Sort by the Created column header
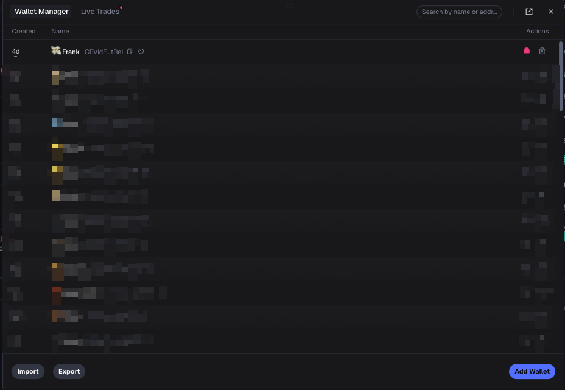 (x=24, y=31)
